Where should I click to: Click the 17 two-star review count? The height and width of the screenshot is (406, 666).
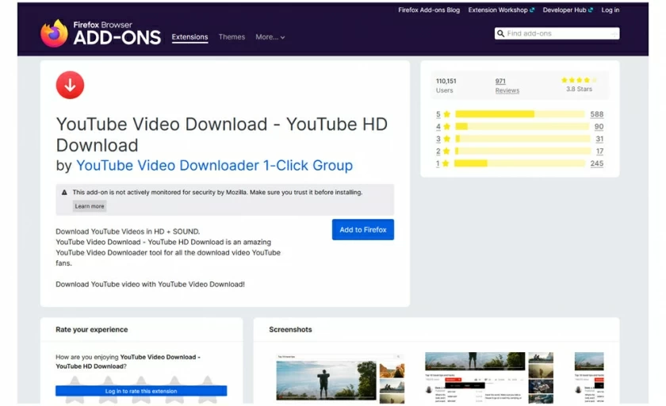tap(599, 151)
